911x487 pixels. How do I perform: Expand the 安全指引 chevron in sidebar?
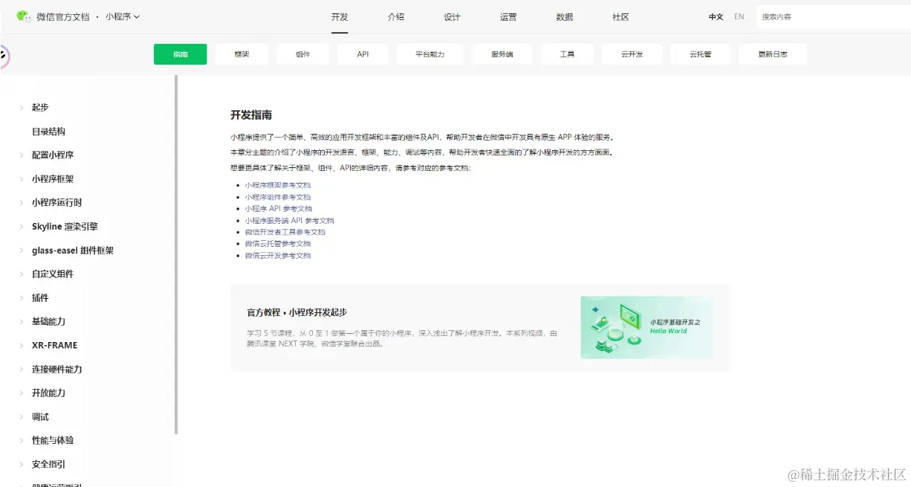coord(21,465)
